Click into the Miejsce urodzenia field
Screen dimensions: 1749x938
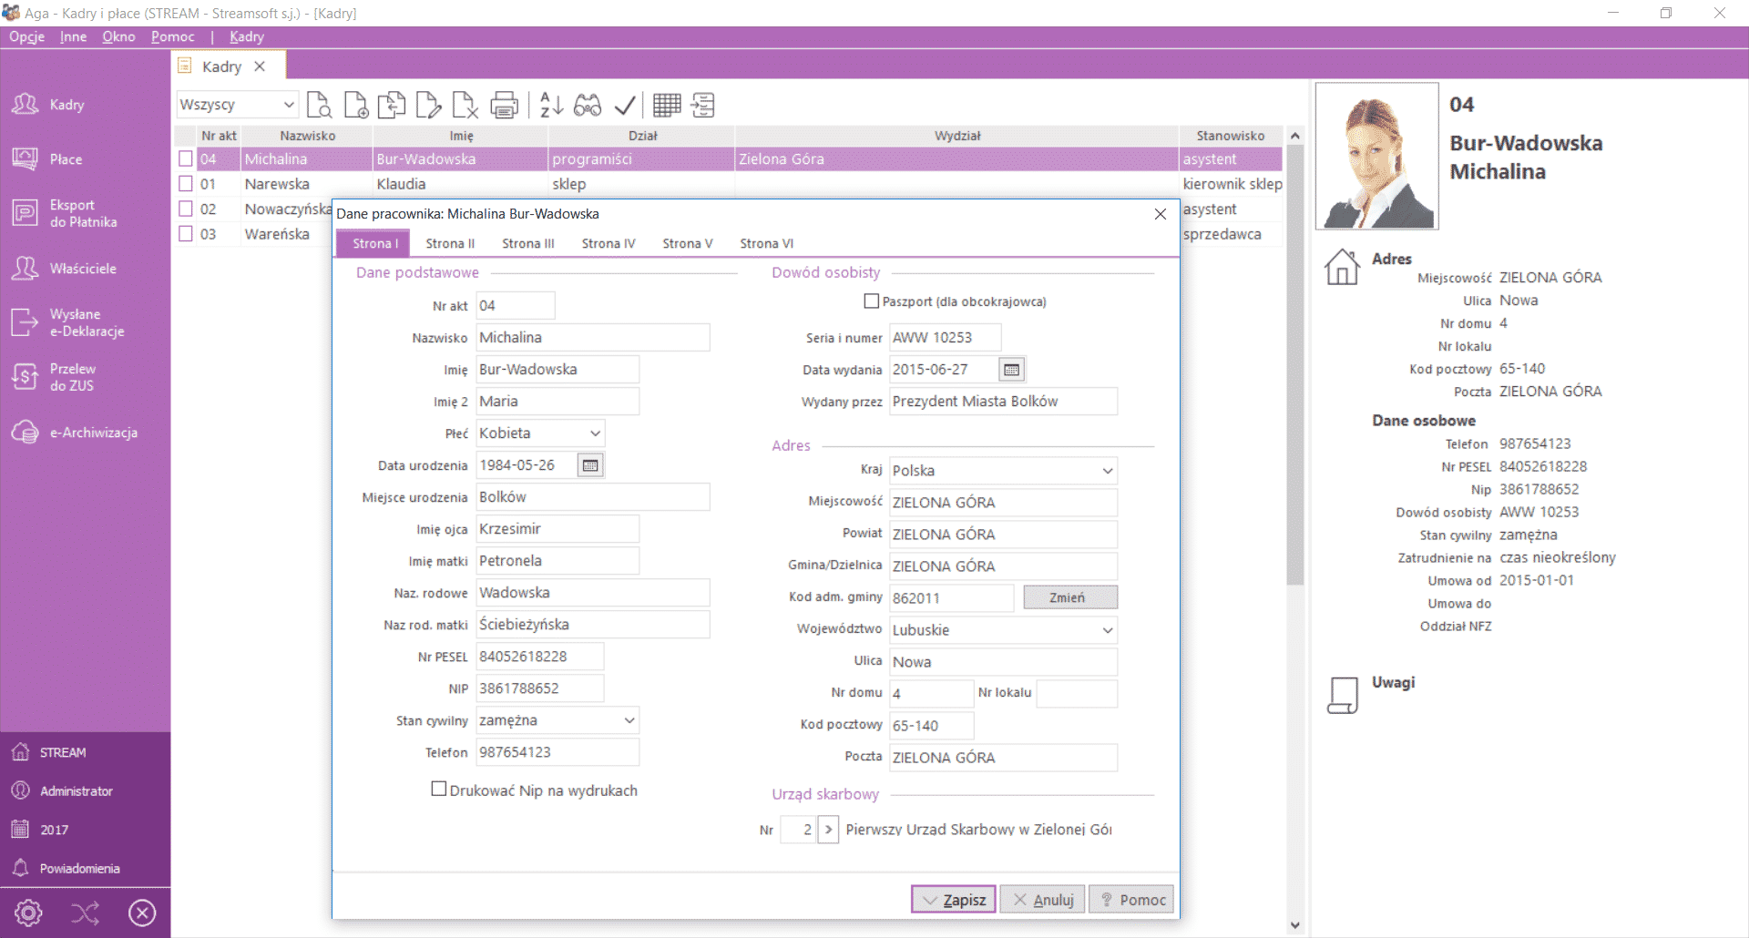pyautogui.click(x=592, y=497)
